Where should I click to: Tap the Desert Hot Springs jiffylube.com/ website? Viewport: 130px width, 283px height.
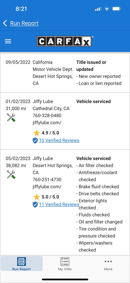click(47, 187)
